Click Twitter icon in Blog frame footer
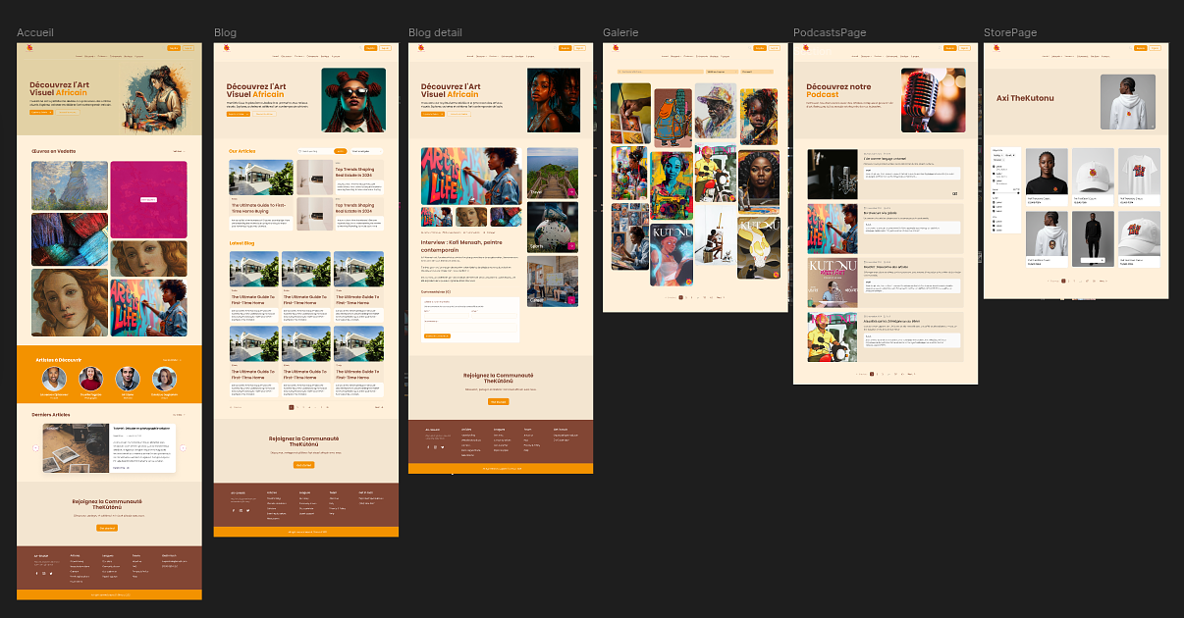The height and width of the screenshot is (618, 1184). point(247,510)
